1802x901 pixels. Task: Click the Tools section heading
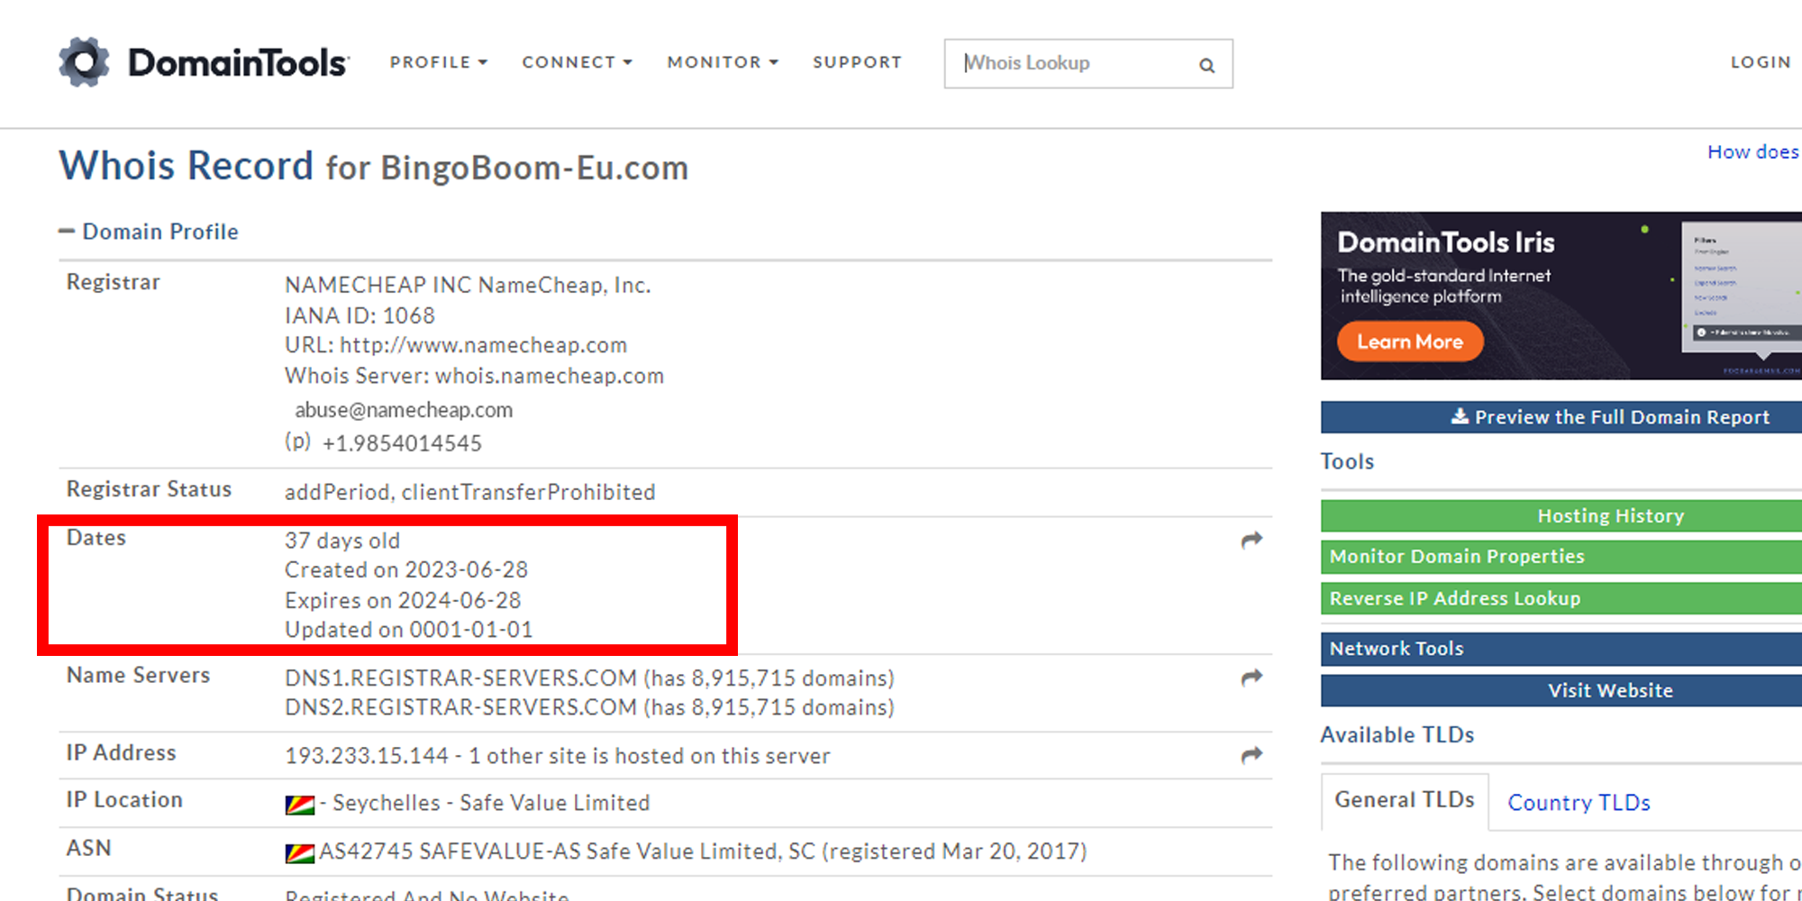pyautogui.click(x=1347, y=461)
